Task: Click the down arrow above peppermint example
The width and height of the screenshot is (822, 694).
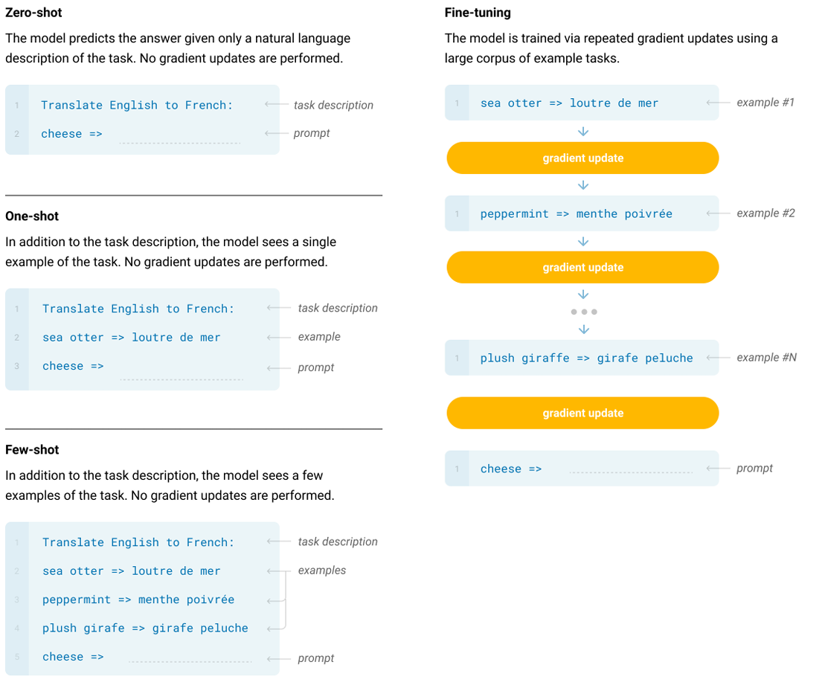Action: tap(583, 185)
